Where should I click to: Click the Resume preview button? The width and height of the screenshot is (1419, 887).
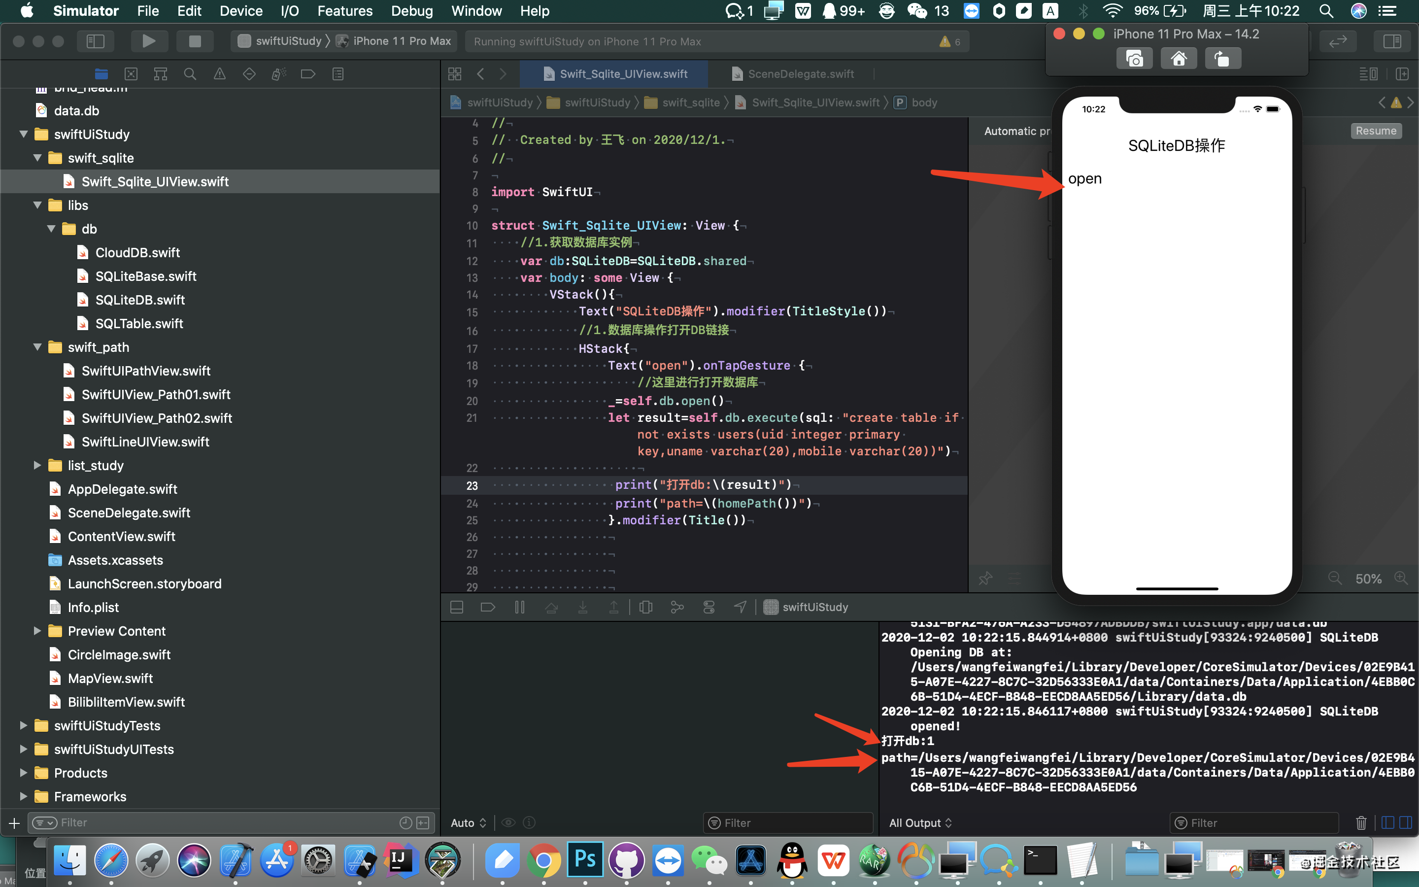point(1375,131)
